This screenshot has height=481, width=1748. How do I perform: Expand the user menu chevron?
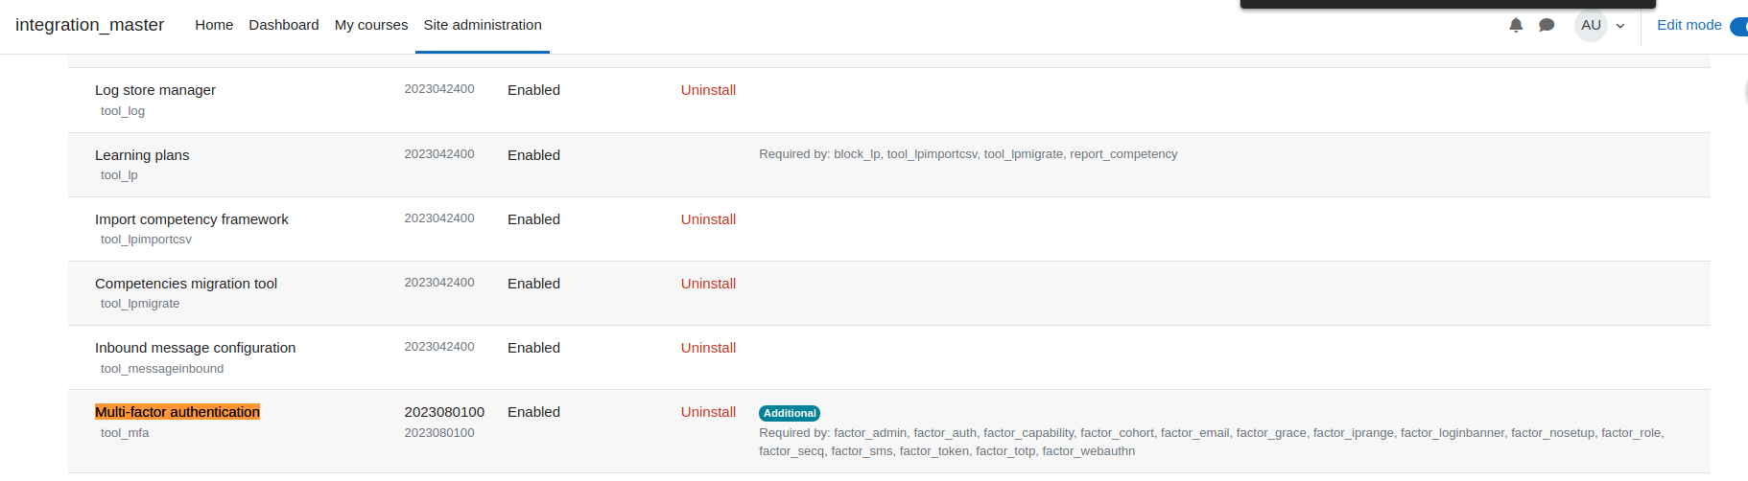coord(1620,26)
